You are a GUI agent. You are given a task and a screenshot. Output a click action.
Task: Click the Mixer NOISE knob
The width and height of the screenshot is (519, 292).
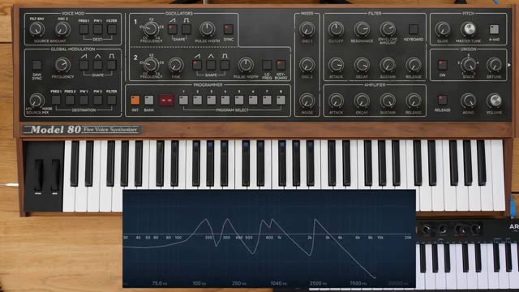(307, 101)
